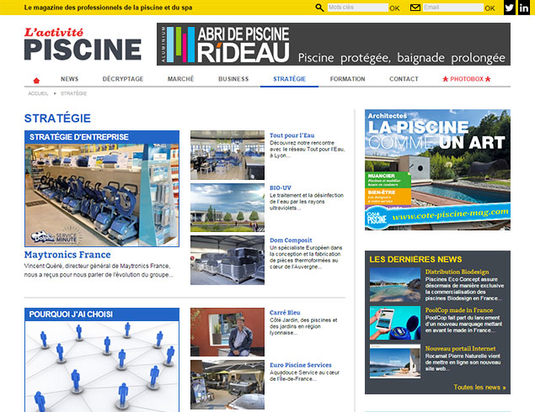Click the Pourquoi j'ai choisi section header
Viewport: 535px width, 412px height.
click(x=102, y=314)
